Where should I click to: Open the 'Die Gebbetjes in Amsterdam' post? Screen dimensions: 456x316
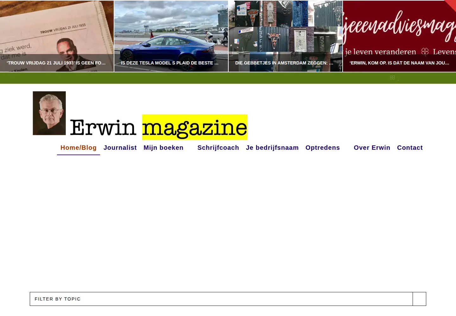pos(285,36)
